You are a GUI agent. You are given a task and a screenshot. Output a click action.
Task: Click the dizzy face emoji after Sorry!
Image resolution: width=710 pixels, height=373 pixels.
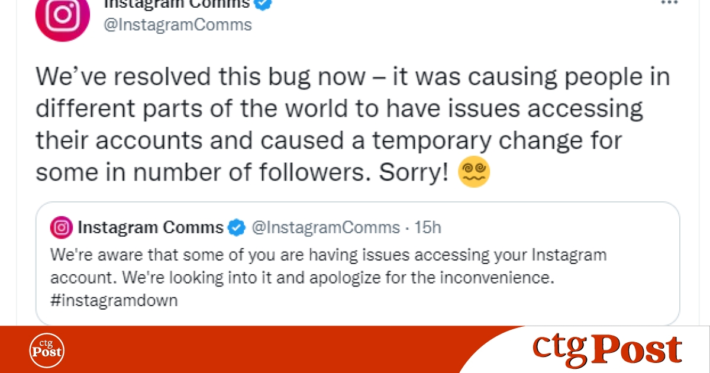475,172
